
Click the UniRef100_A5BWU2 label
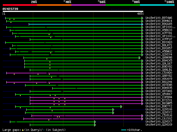[x=159, y=52]
